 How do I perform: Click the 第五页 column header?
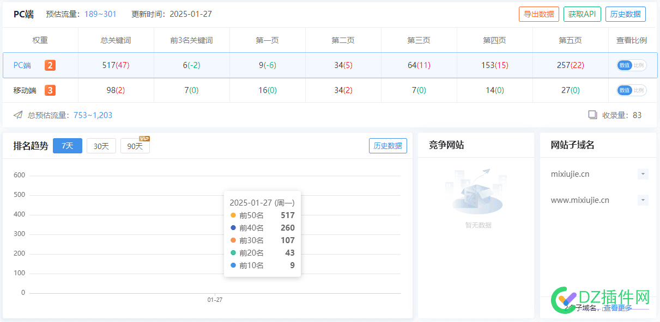[570, 40]
